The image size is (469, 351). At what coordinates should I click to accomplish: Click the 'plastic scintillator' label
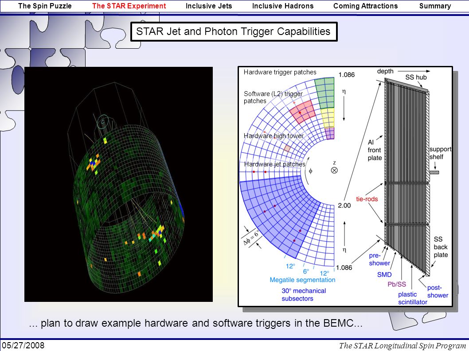click(x=412, y=298)
